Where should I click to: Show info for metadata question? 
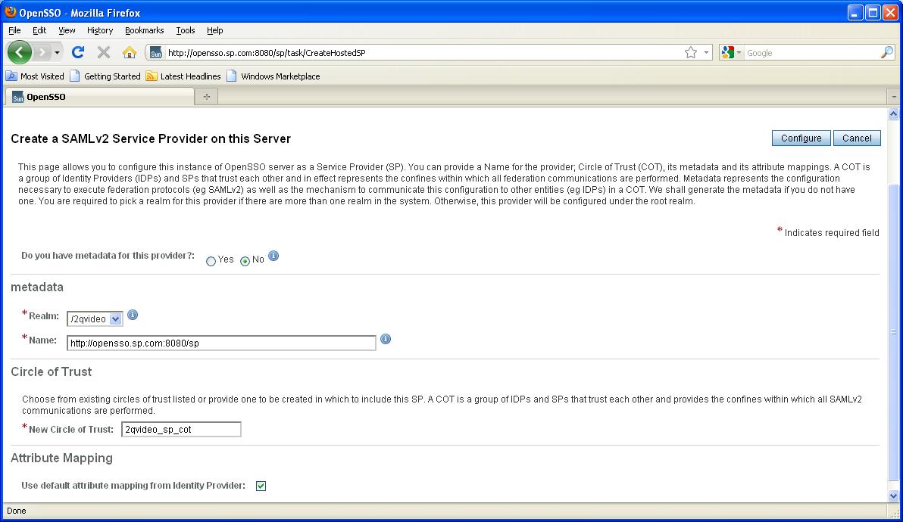(273, 256)
